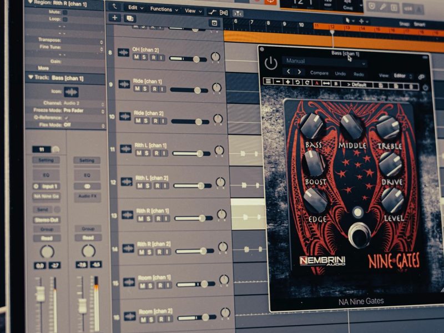
Task: Click the BASS knob on the pedal
Action: tap(311, 126)
